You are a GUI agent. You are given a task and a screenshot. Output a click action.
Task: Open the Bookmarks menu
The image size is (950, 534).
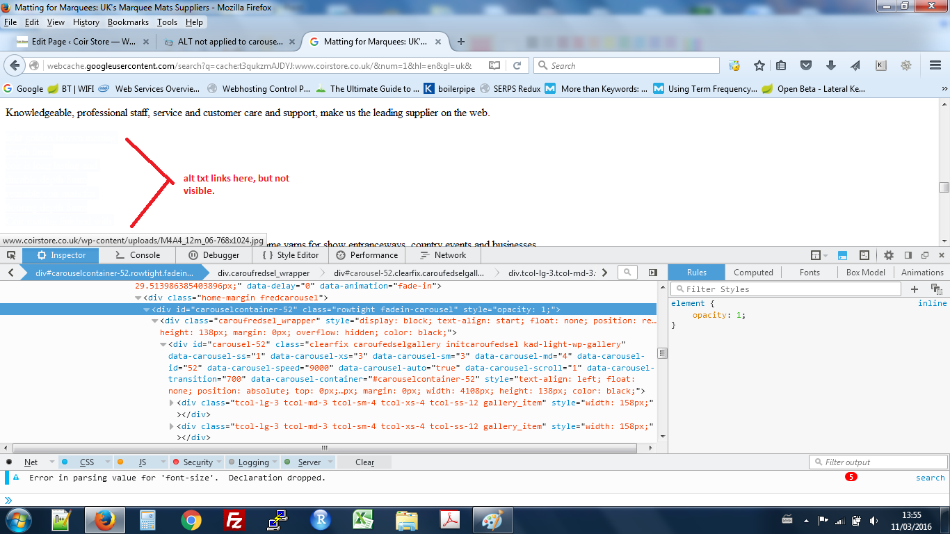point(128,22)
